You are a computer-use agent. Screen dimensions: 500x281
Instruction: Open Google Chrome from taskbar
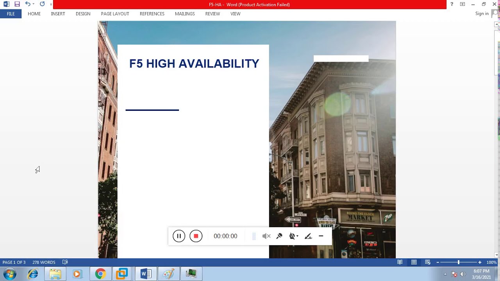tap(100, 274)
